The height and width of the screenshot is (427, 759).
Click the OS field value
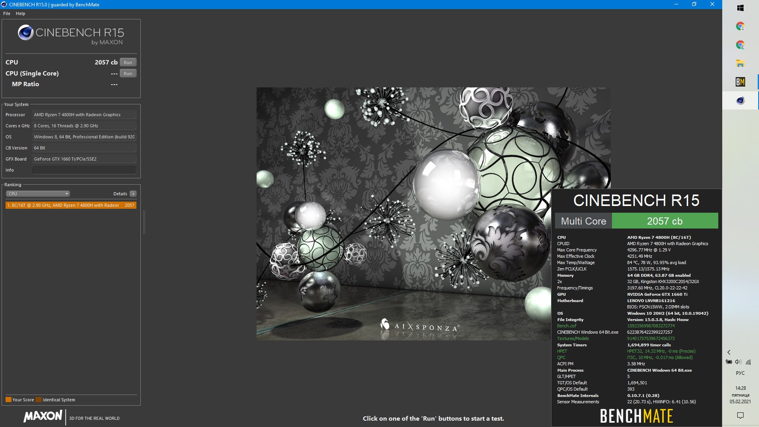(84, 137)
